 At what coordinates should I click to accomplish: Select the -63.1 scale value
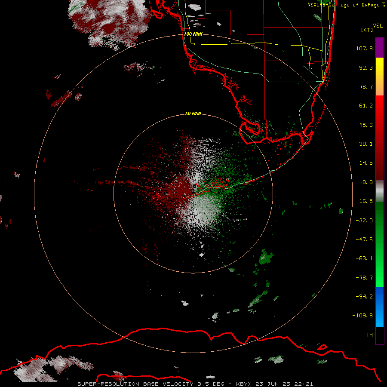[x=364, y=258]
